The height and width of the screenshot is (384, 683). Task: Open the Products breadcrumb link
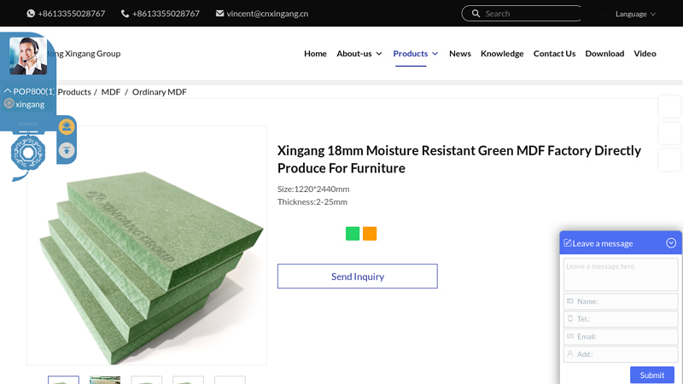pos(74,92)
